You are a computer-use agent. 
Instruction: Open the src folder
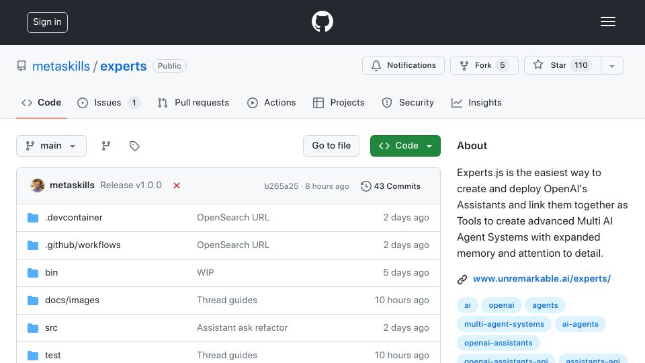point(51,327)
